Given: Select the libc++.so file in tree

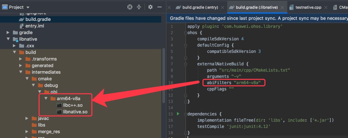Looking at the screenshot, I should point(73,105).
